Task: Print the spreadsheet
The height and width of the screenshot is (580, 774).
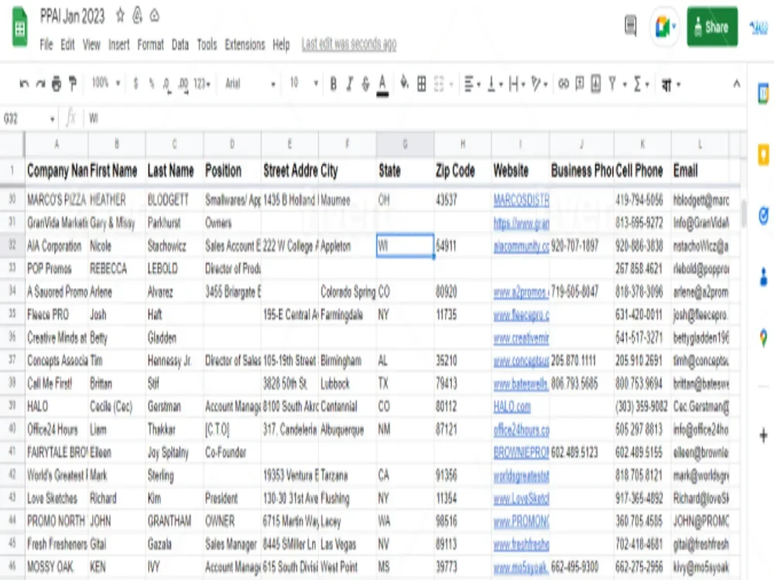Action: click(57, 84)
